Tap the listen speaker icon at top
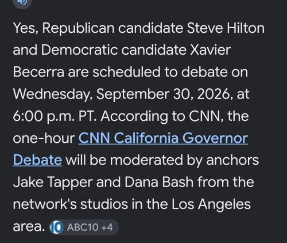287x243 pixels. [22, 3]
